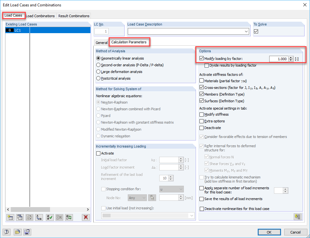The height and width of the screenshot is (238, 310).
Task: Check the Deactivate special settings box
Action: [201, 128]
